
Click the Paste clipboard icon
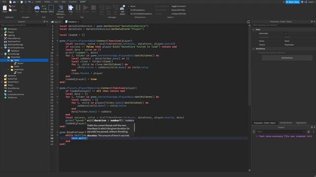4,8
